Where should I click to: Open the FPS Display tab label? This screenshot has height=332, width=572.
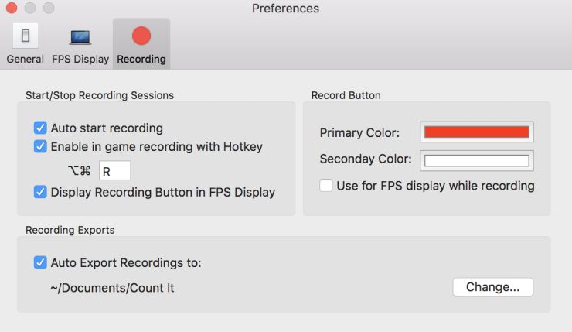80,59
